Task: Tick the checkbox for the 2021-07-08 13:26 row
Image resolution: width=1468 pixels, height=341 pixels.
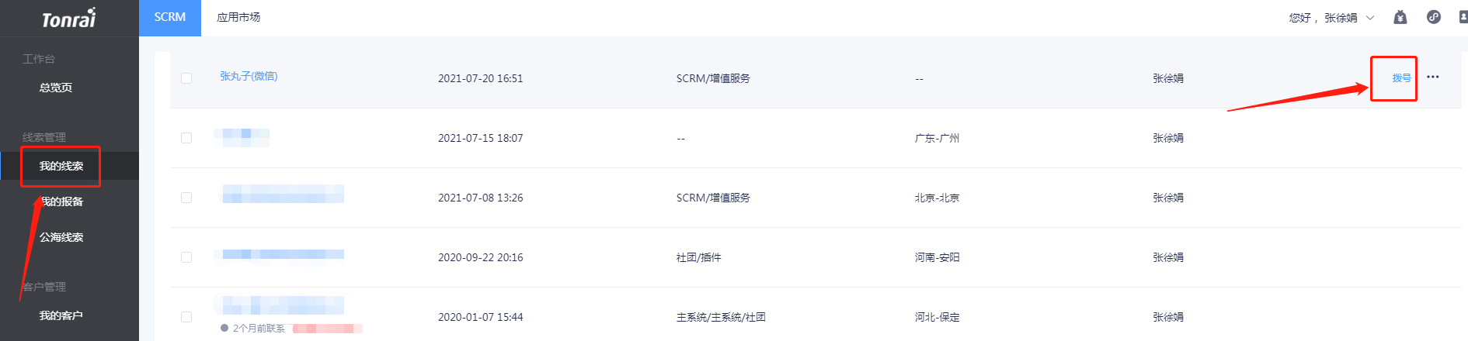Action: tap(186, 198)
